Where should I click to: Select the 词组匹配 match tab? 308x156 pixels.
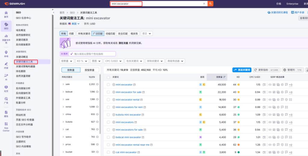110,34
